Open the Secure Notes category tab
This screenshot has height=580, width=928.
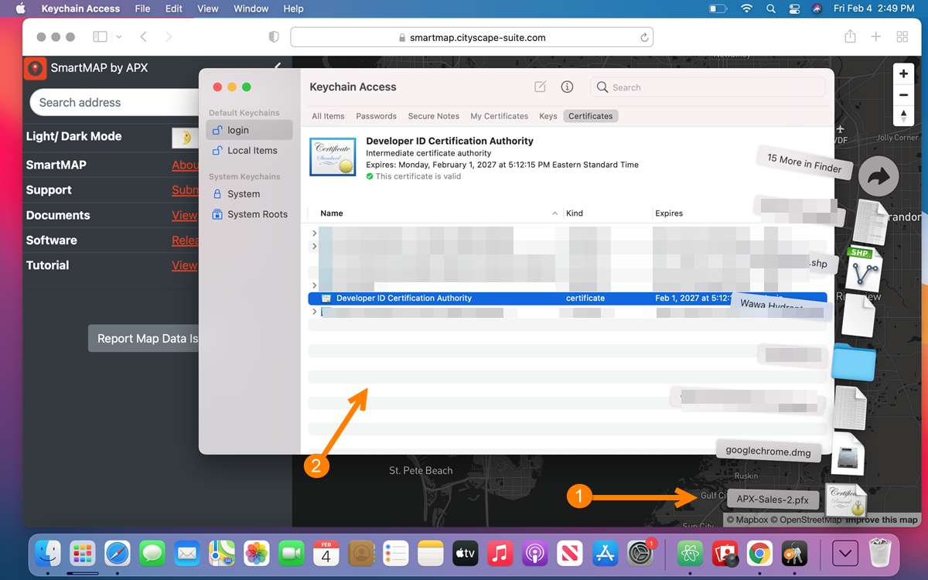coord(434,116)
